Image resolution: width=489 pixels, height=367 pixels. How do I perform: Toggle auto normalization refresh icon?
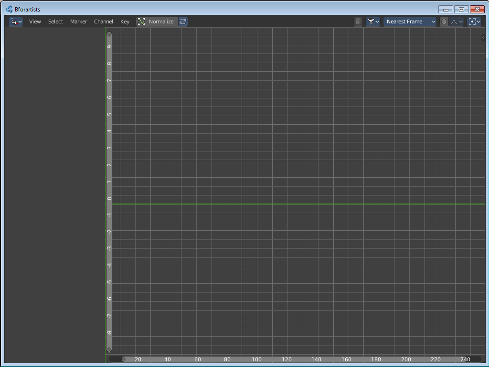(183, 22)
